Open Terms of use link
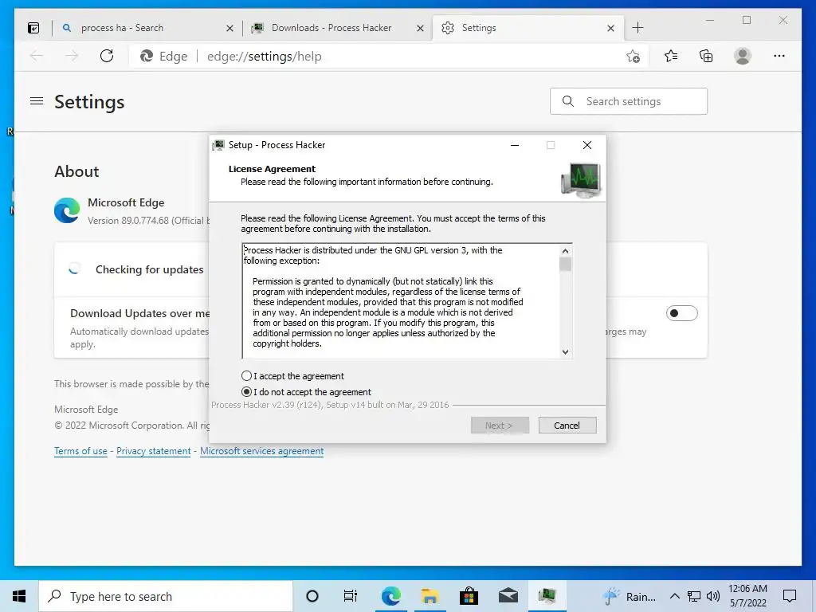The height and width of the screenshot is (612, 816). click(x=80, y=451)
